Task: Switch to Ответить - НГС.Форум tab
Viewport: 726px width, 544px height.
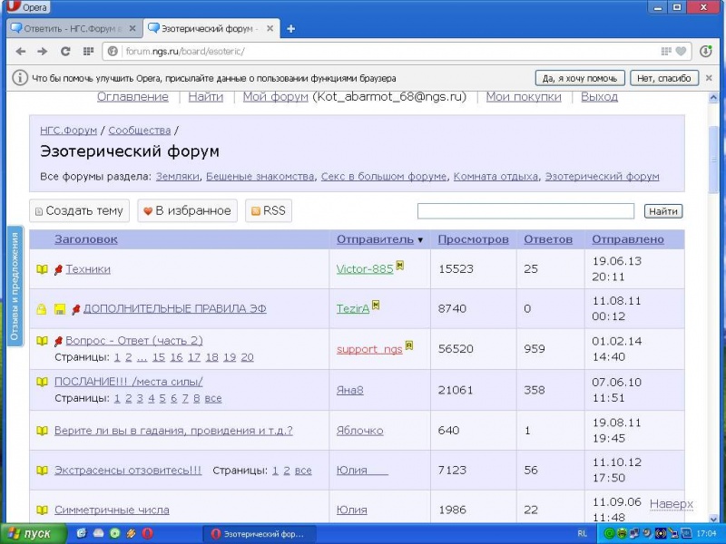Action: tap(73, 28)
